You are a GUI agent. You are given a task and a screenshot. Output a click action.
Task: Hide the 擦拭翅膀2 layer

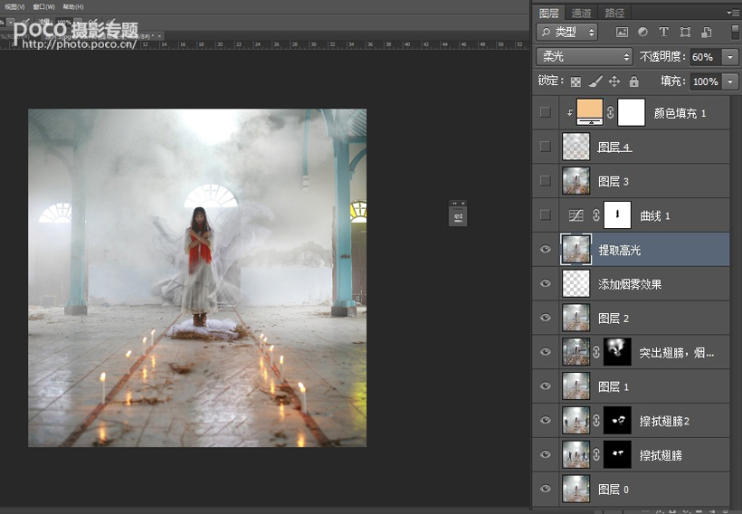[545, 420]
